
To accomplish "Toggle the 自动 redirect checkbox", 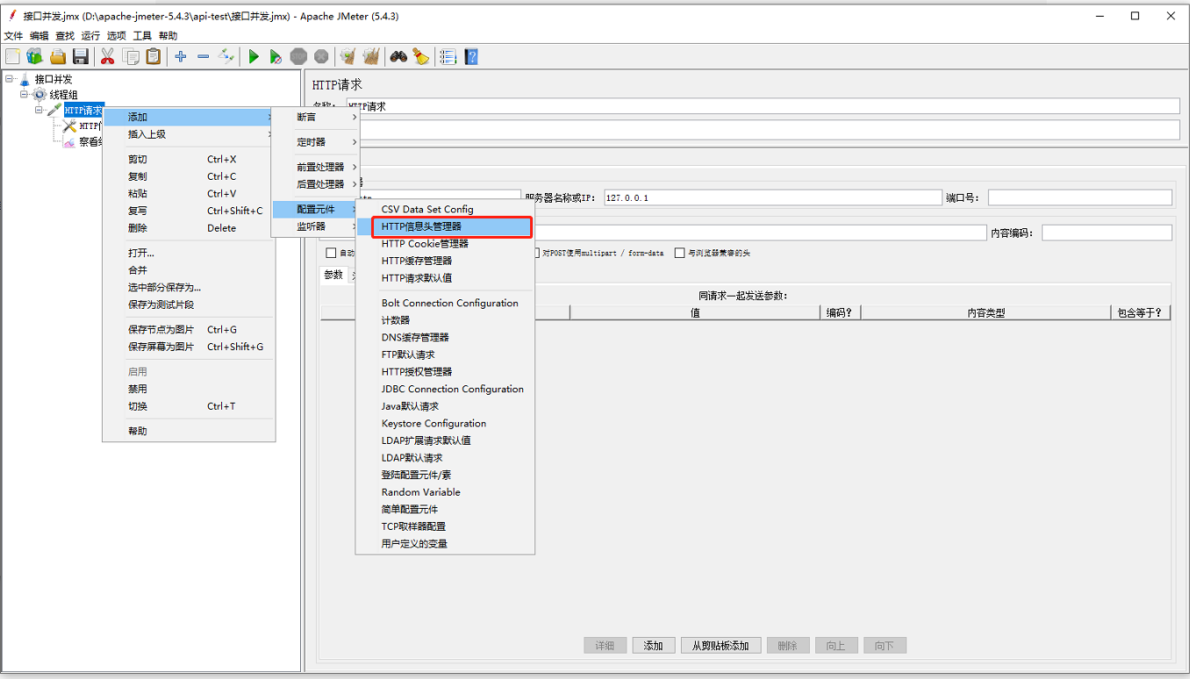I will point(331,253).
